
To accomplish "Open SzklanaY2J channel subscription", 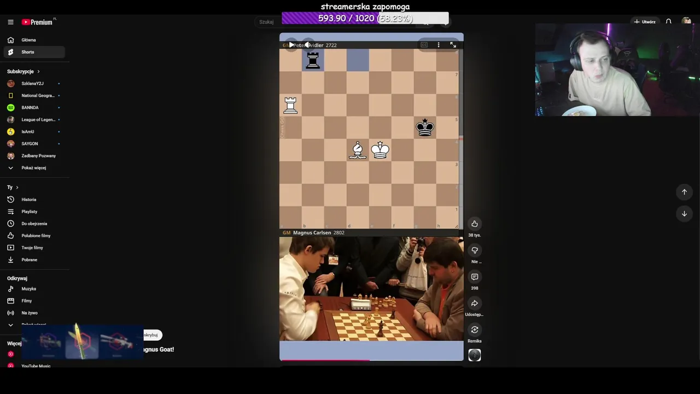I will 34,84.
